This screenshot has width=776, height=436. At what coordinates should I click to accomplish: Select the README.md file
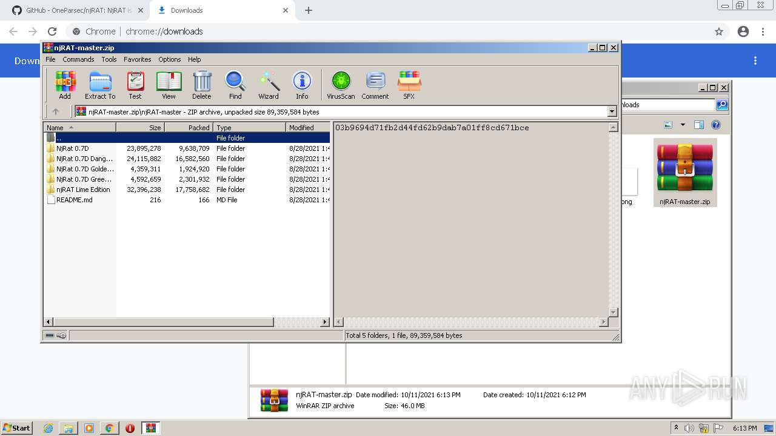point(187,200)
